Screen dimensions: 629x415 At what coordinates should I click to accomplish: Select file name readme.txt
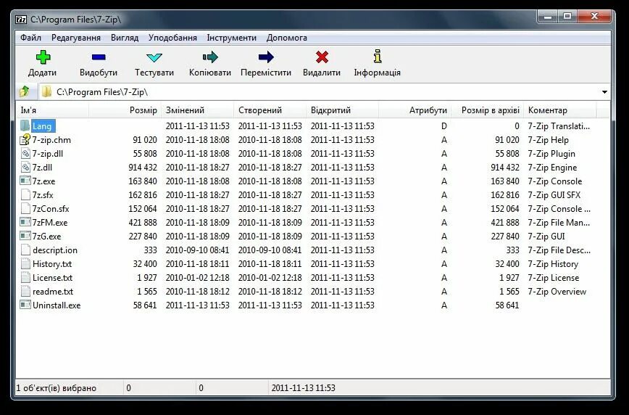53,291
